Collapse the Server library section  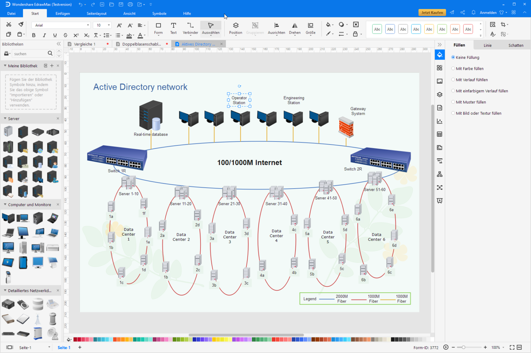pos(5,119)
